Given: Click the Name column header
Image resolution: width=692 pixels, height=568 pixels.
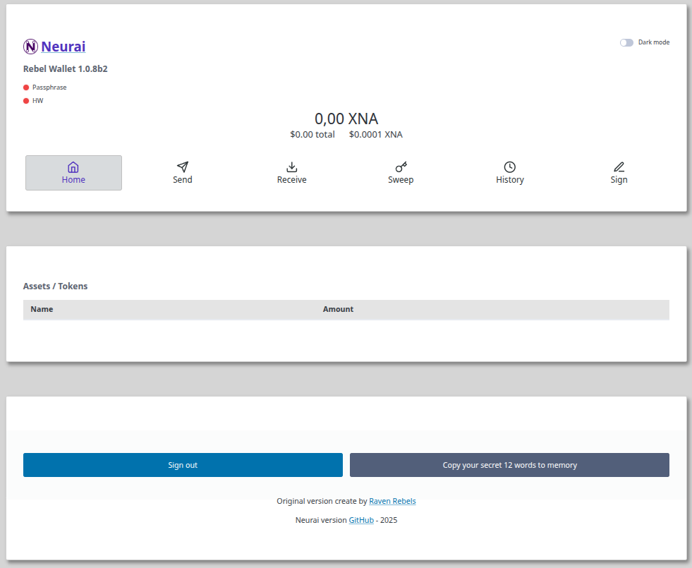Looking at the screenshot, I should tap(42, 309).
